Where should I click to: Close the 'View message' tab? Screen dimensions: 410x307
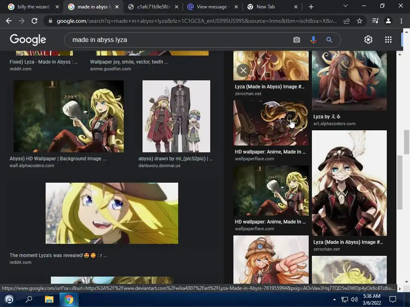(x=236, y=7)
